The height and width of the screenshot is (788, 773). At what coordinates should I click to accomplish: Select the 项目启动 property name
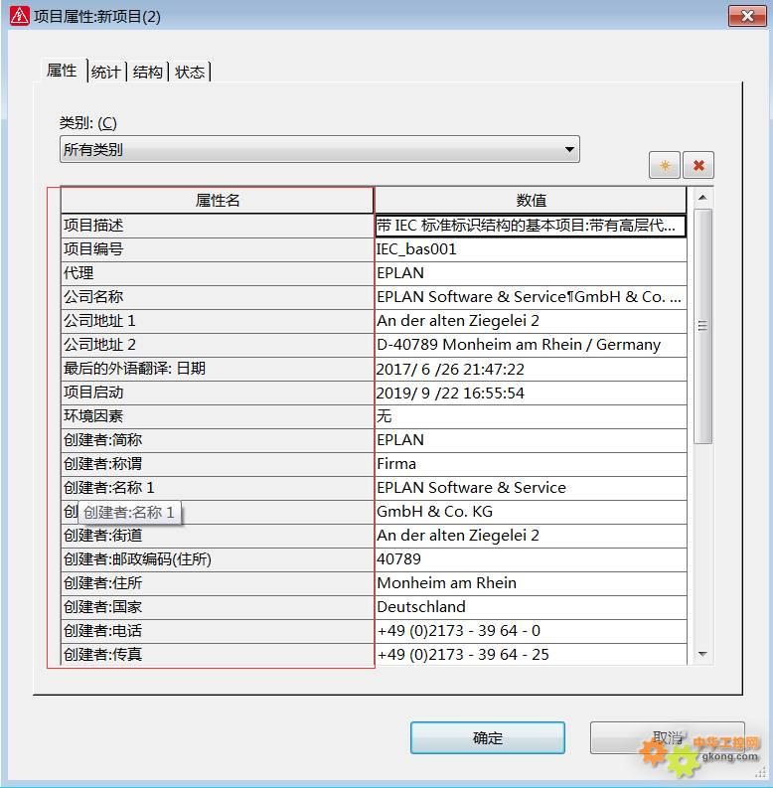coord(218,393)
